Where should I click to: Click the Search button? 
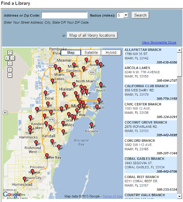[140, 15]
